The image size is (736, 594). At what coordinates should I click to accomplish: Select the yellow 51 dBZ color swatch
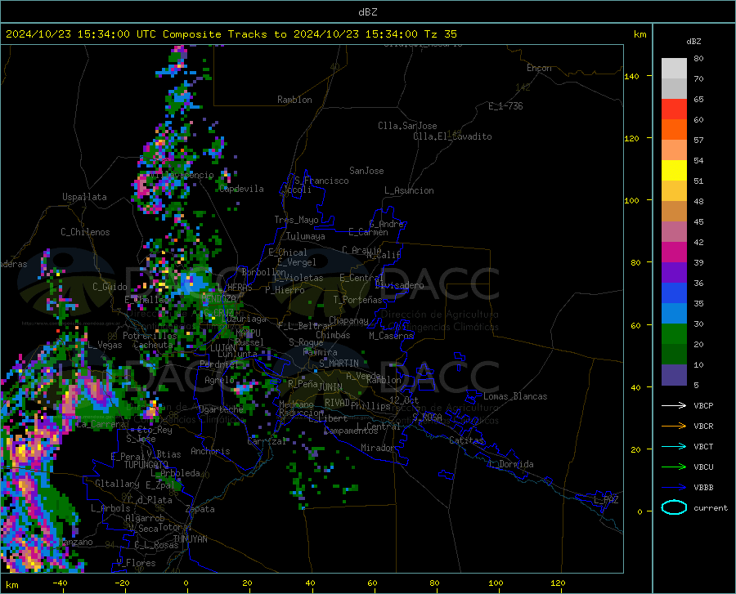pos(674,171)
